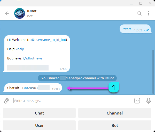Click the sent /start command

[127, 29]
